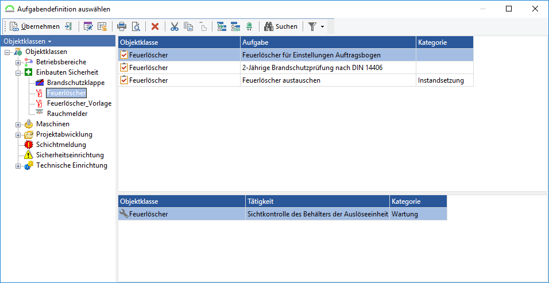
Task: Click the 'Wartung' category cell
Action: pyautogui.click(x=418, y=214)
